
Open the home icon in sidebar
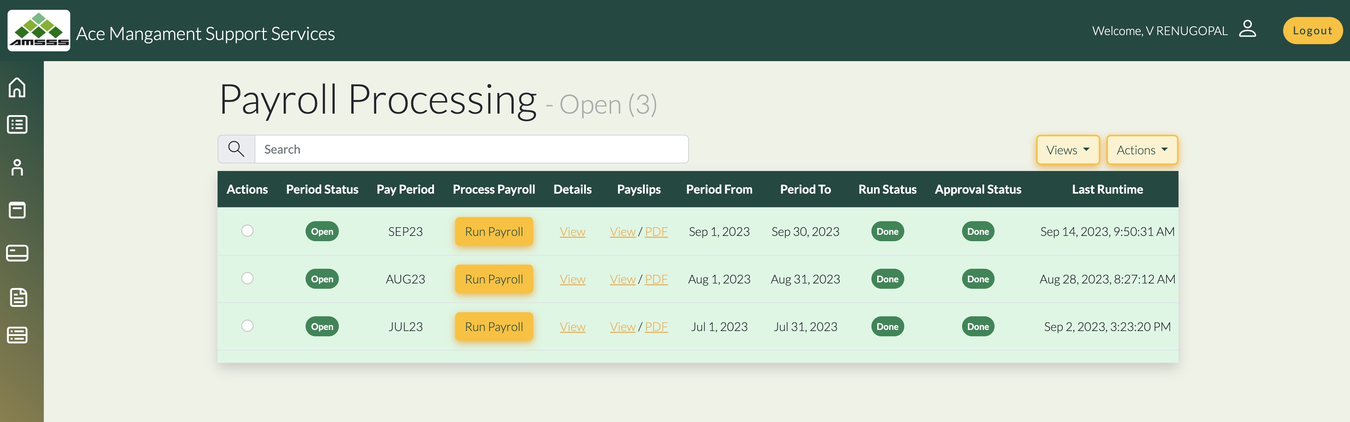(17, 88)
